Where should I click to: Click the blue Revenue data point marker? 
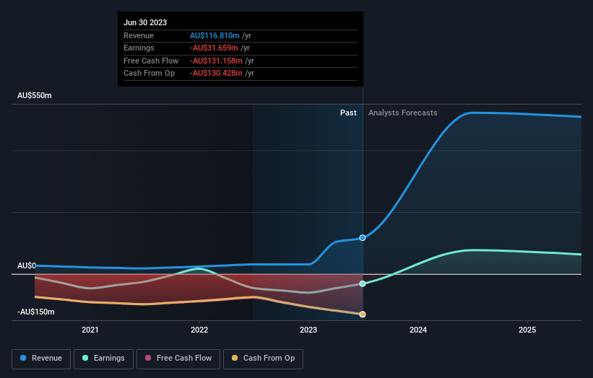click(363, 238)
